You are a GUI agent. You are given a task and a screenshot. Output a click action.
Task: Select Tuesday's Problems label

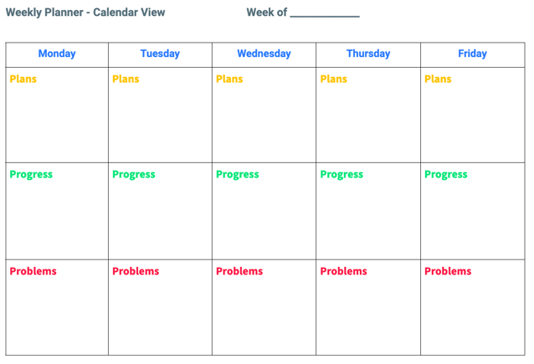pyautogui.click(x=136, y=271)
